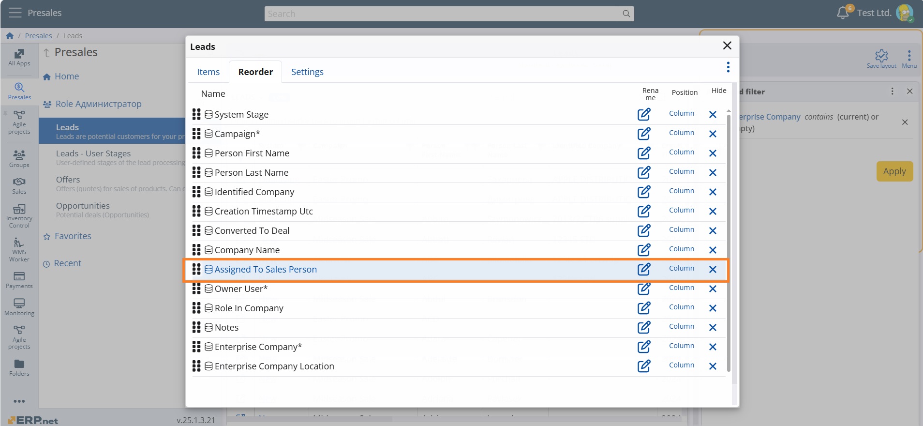Click the reorder list scrollbar
Screen dimensions: 923x426
729,242
